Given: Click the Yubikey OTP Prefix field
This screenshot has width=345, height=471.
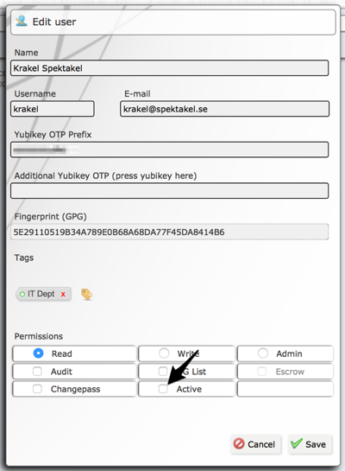Looking at the screenshot, I should tap(170, 150).
